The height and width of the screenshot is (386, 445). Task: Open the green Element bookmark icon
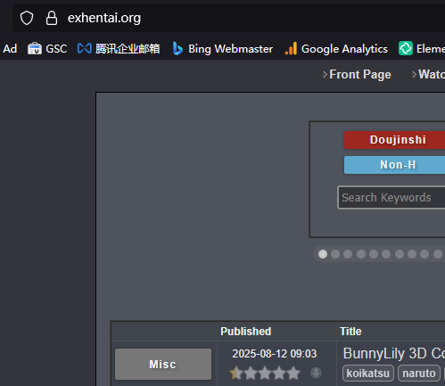click(406, 48)
